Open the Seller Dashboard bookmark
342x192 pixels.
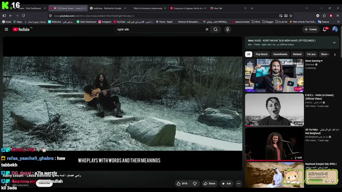[x=86, y=22]
